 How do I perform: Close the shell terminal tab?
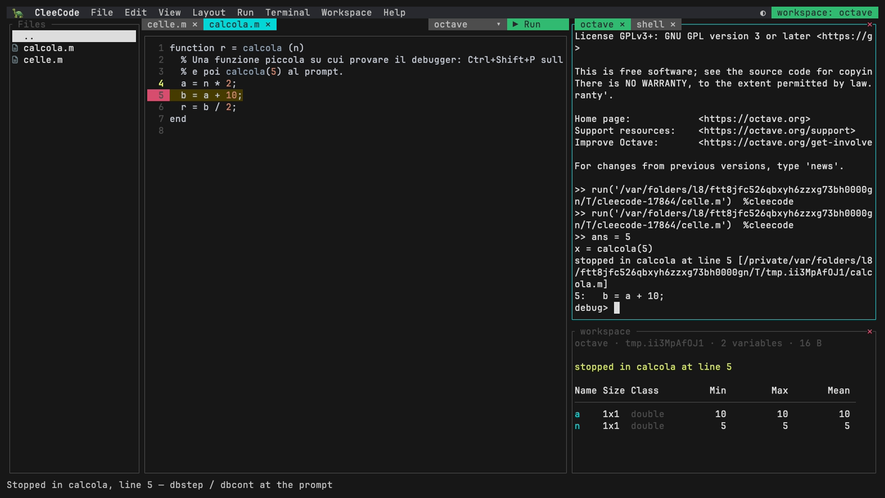click(673, 24)
